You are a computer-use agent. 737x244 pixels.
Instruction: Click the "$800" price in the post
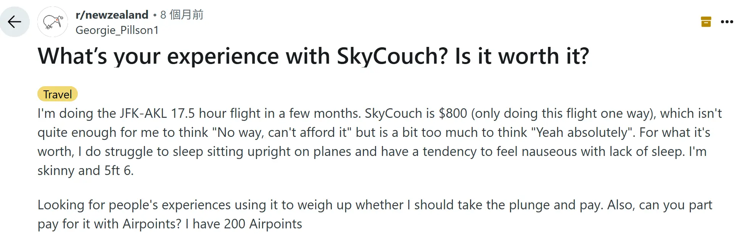[x=453, y=114]
